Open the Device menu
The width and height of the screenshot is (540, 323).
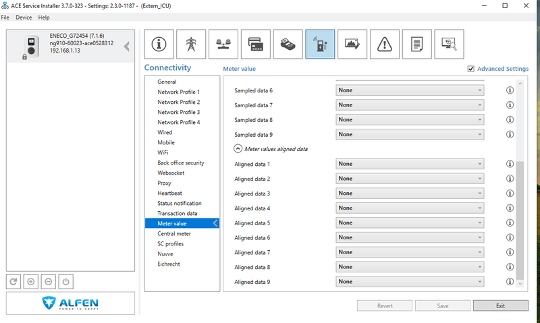click(24, 18)
